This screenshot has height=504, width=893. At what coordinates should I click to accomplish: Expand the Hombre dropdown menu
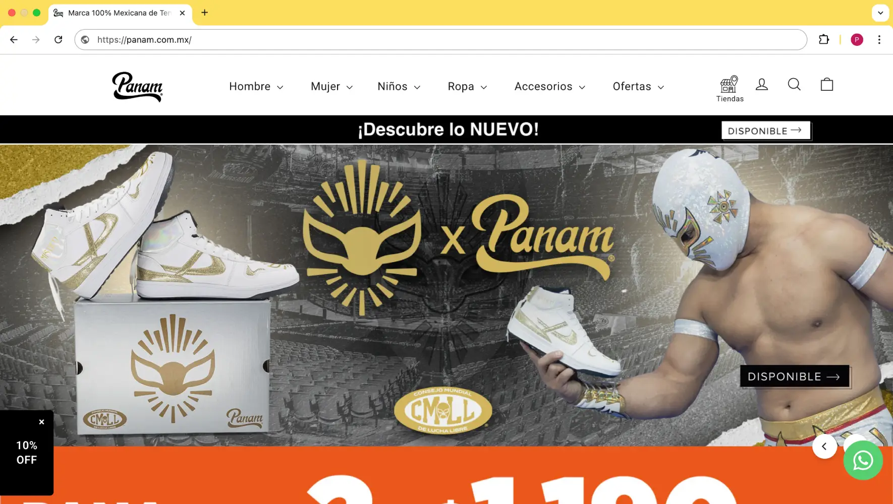(x=256, y=87)
